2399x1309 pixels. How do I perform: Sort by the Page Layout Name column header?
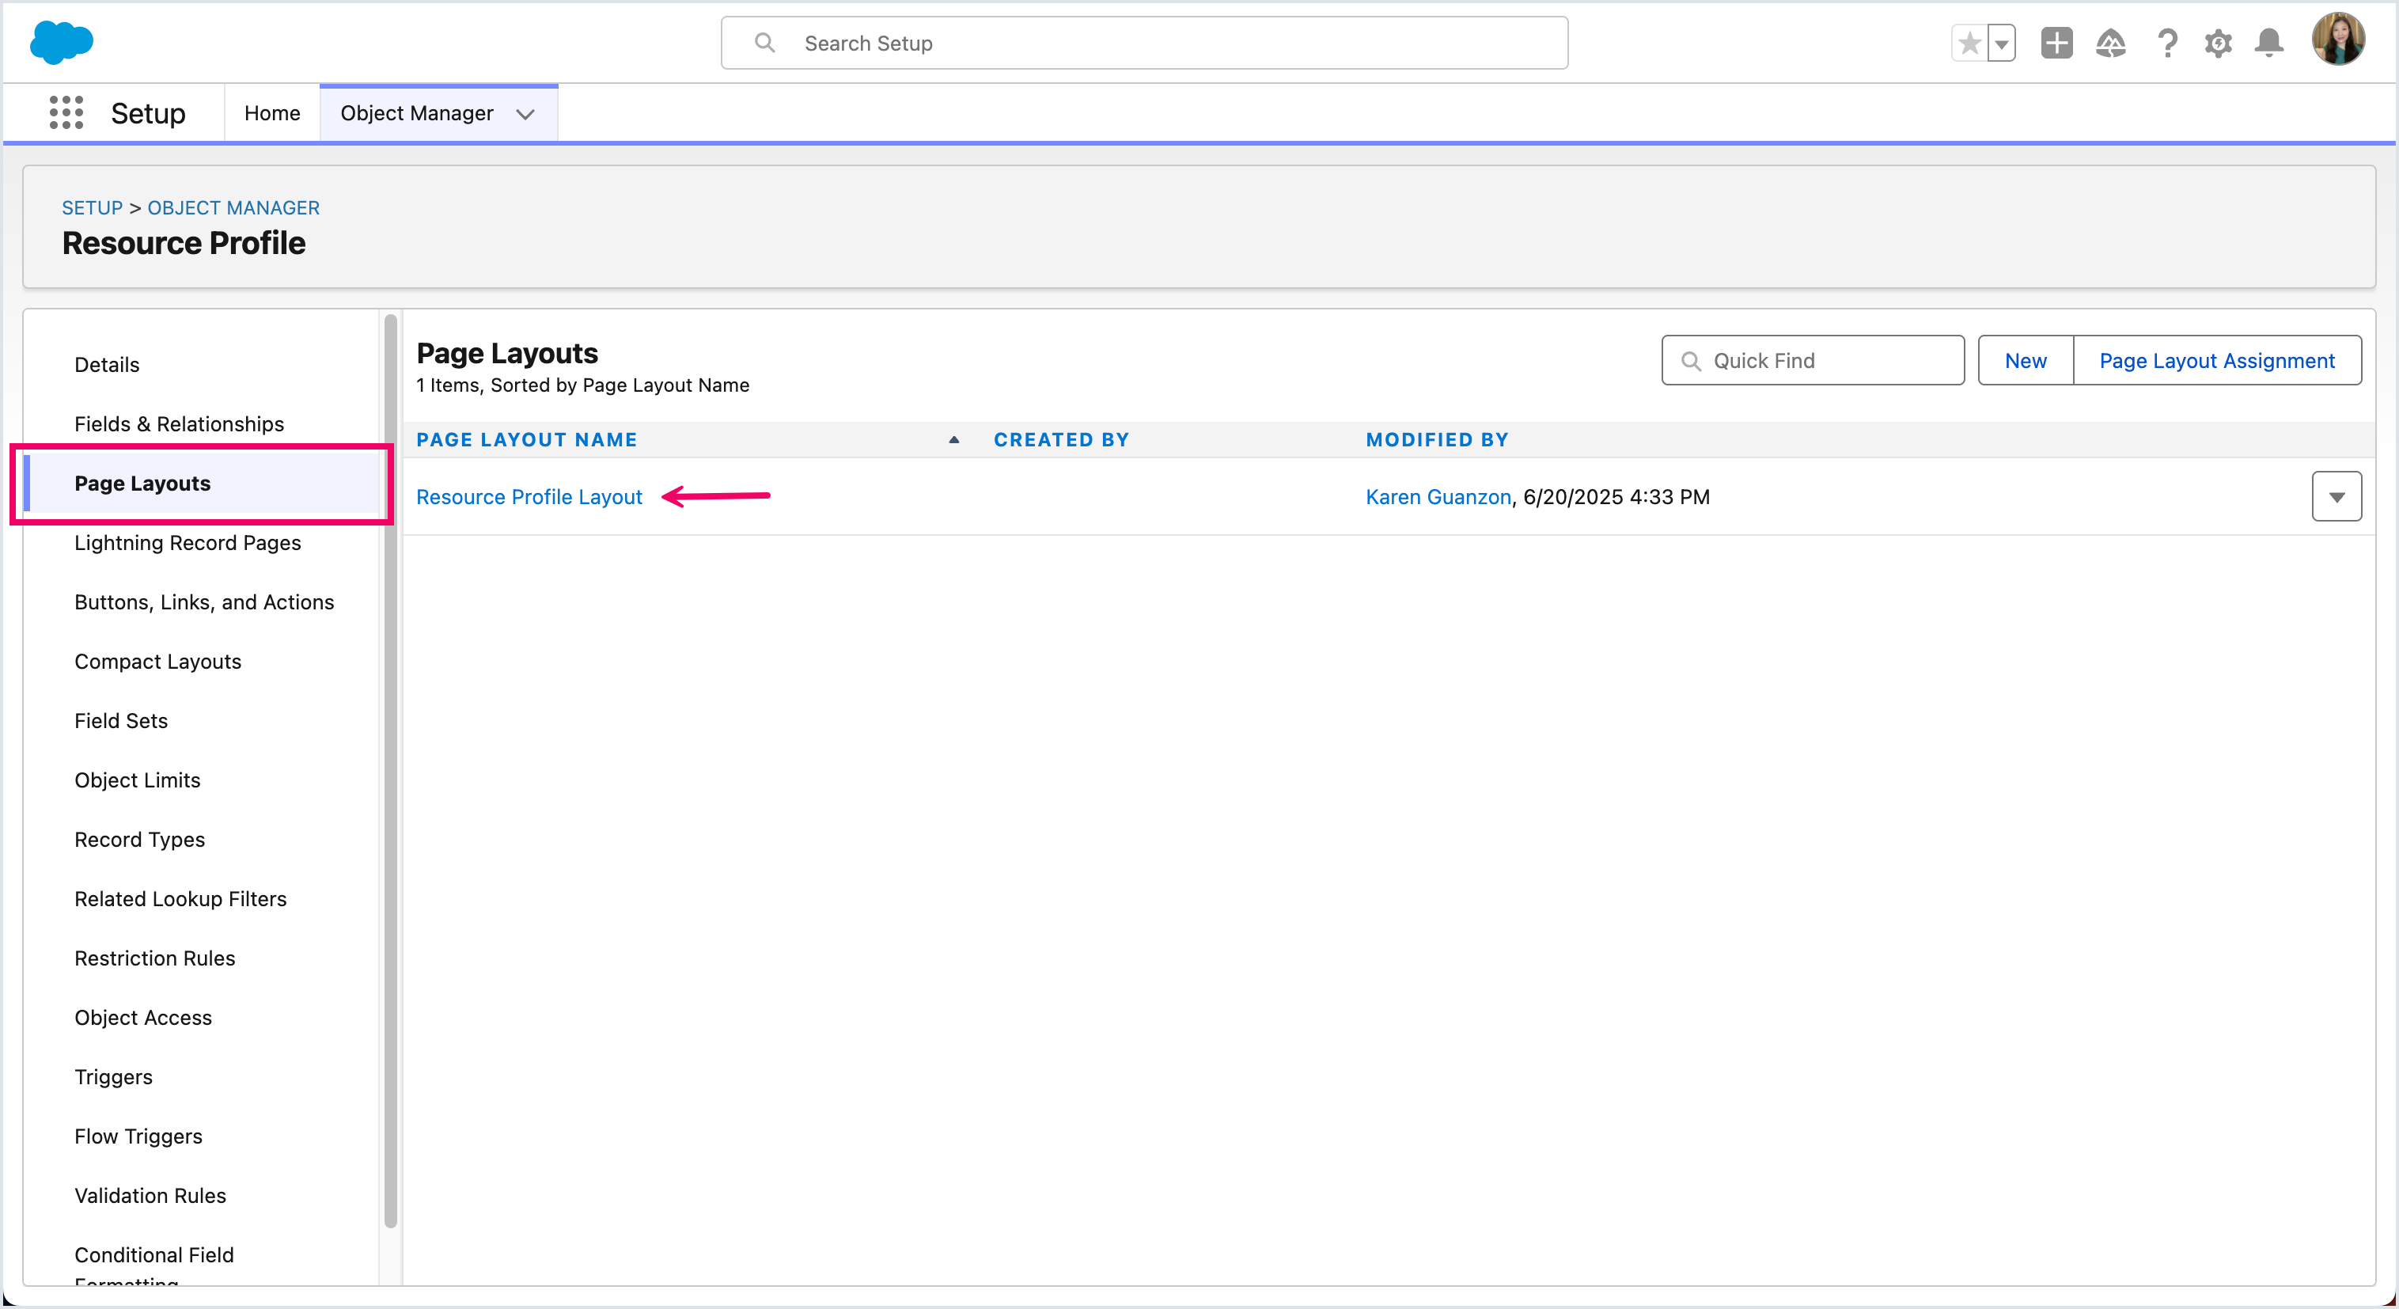[526, 440]
